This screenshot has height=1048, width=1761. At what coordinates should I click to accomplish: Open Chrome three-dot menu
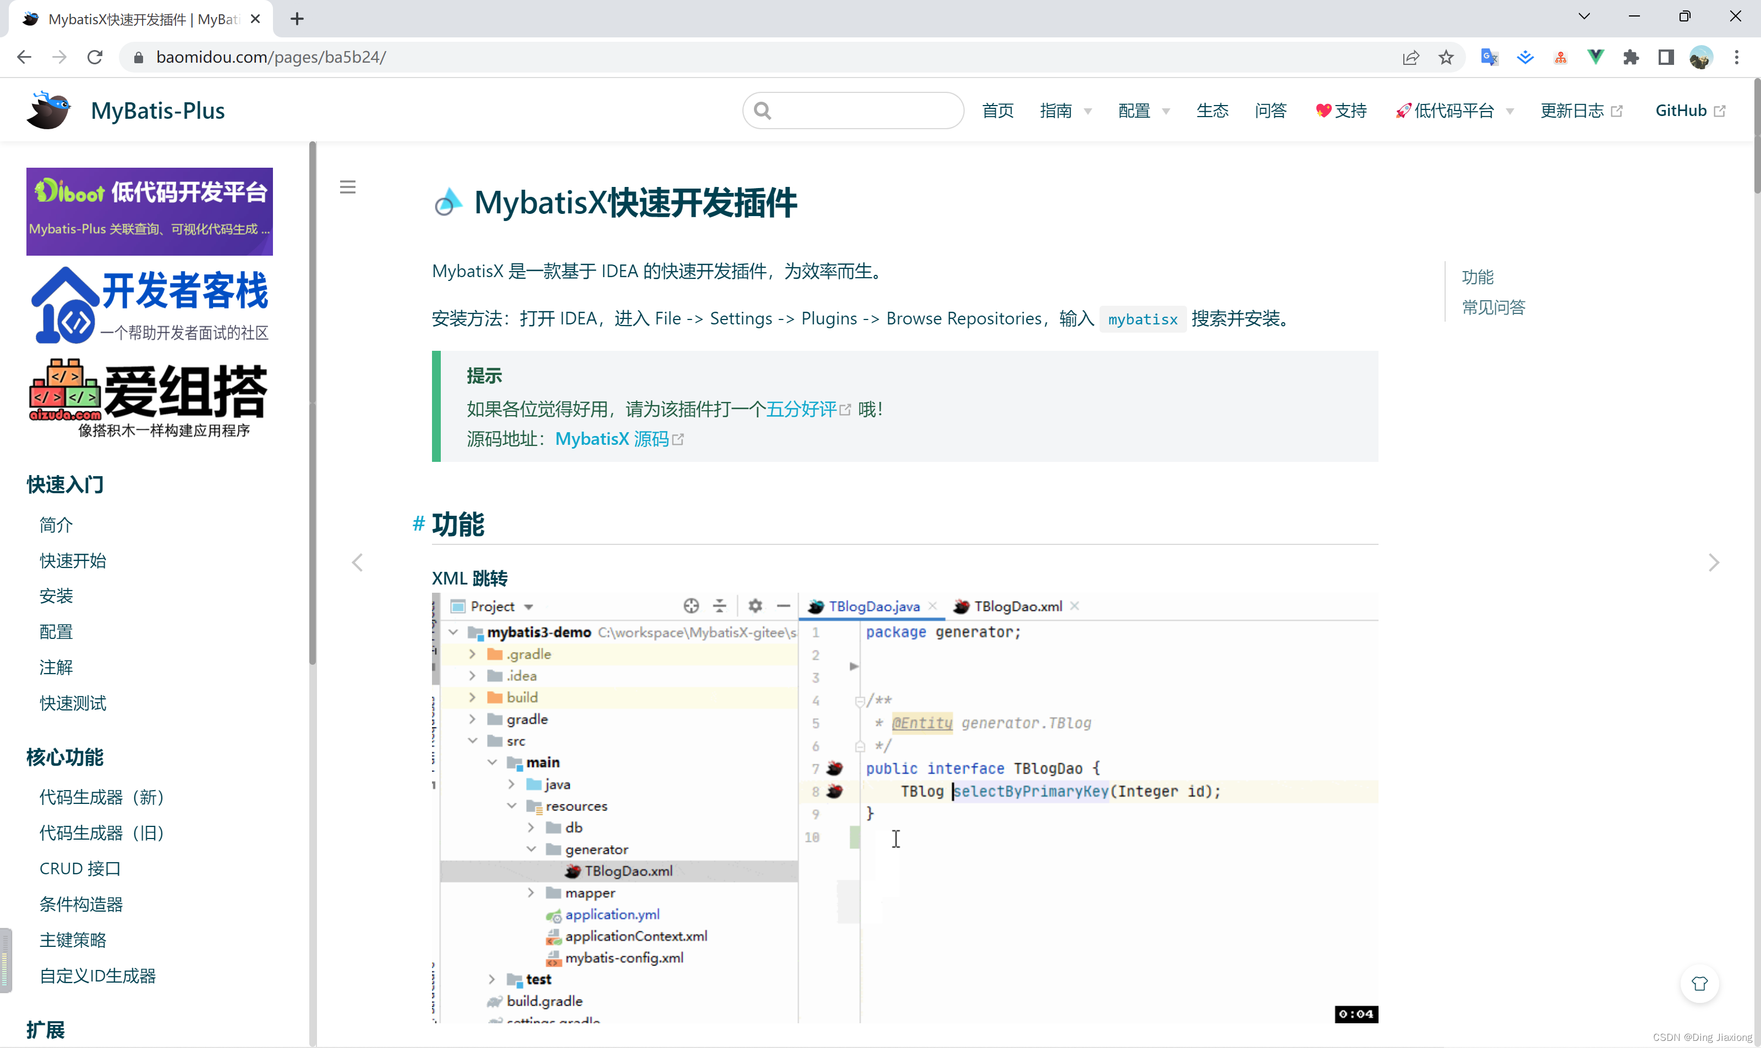pos(1736,57)
